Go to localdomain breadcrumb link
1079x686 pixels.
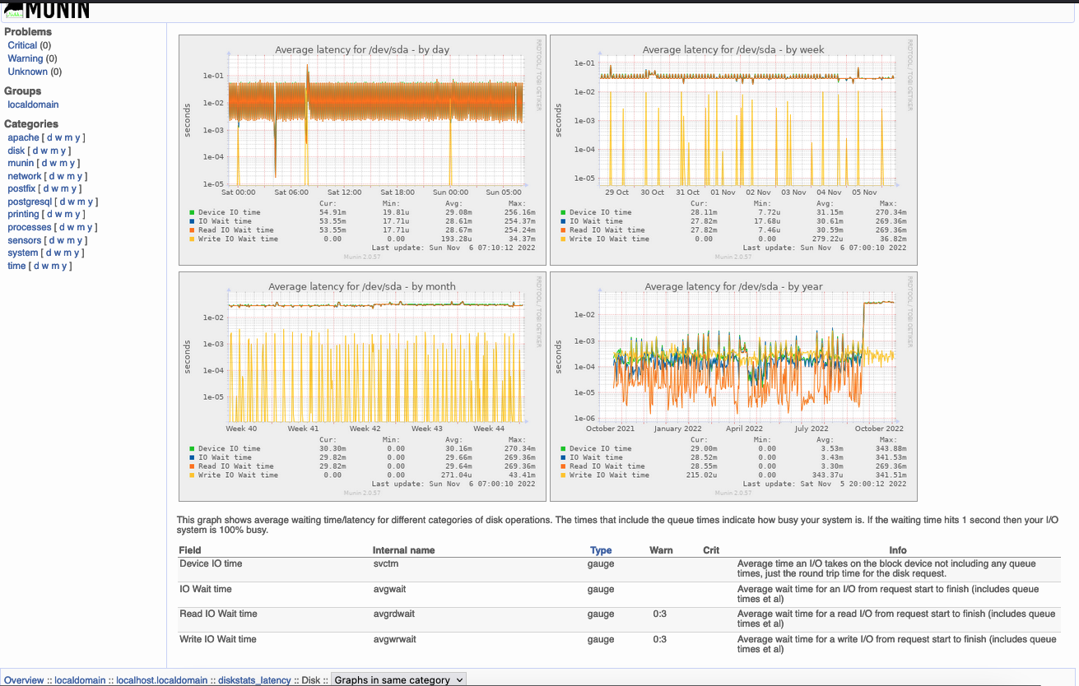tap(80, 680)
